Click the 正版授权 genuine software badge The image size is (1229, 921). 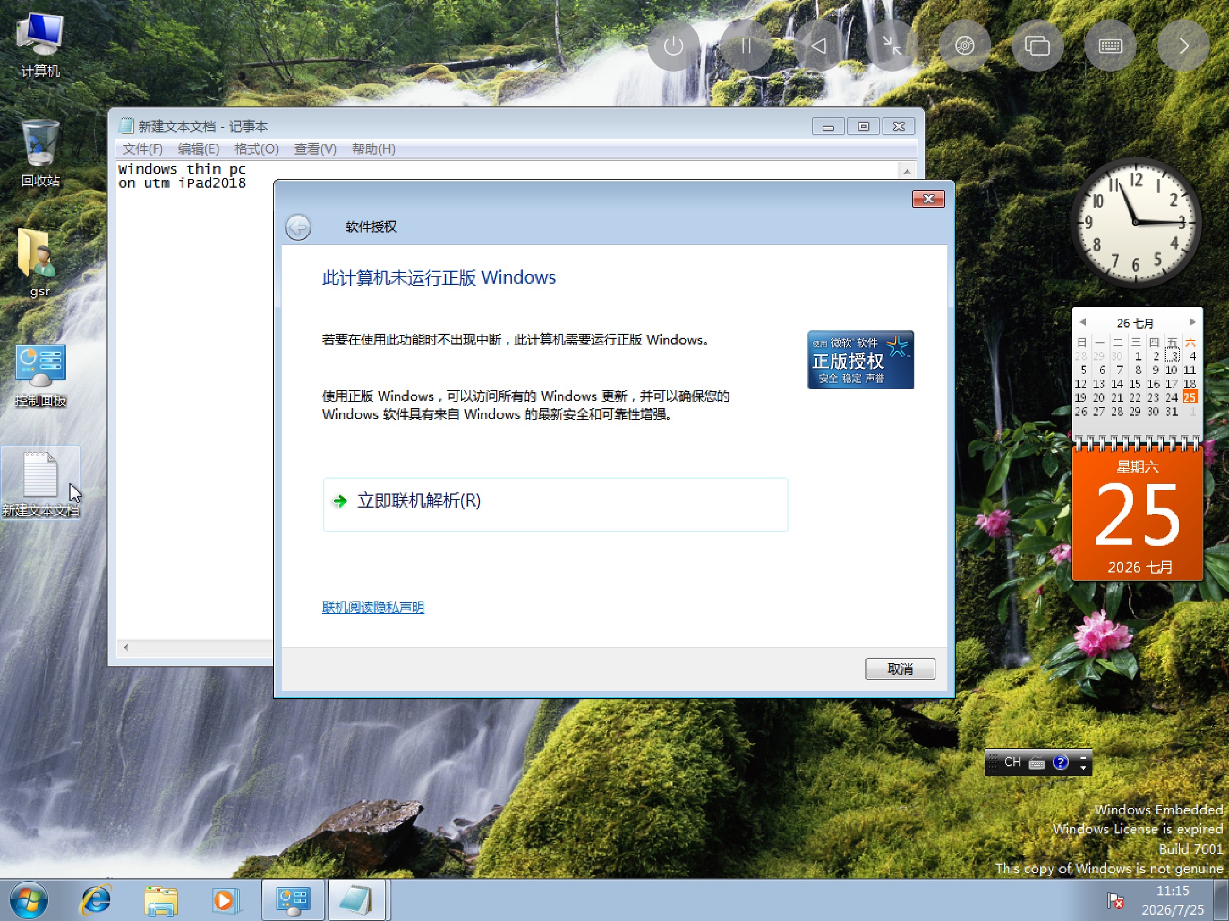click(861, 360)
